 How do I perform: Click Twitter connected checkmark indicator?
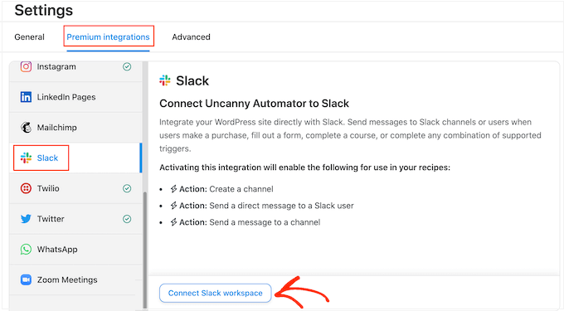click(127, 219)
